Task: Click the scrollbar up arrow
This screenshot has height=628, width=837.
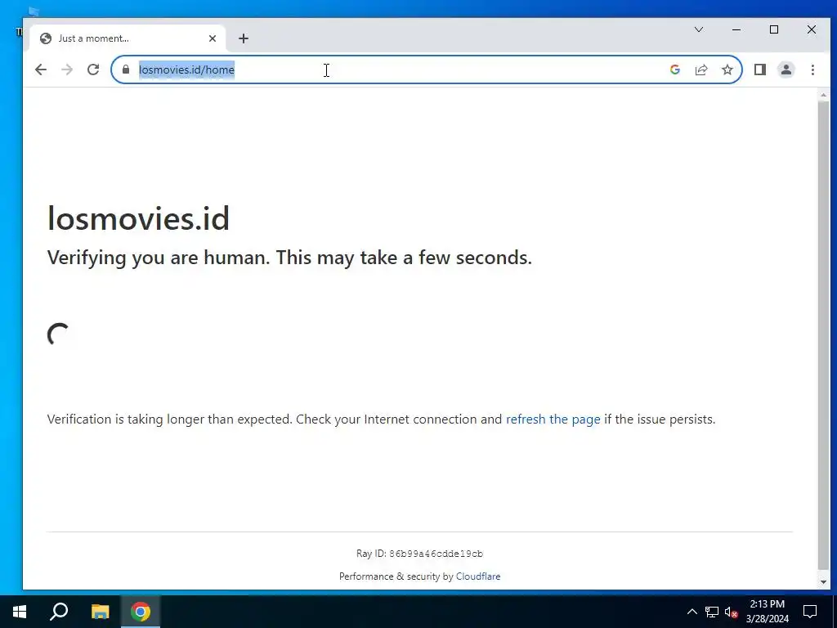Action: tap(823, 95)
